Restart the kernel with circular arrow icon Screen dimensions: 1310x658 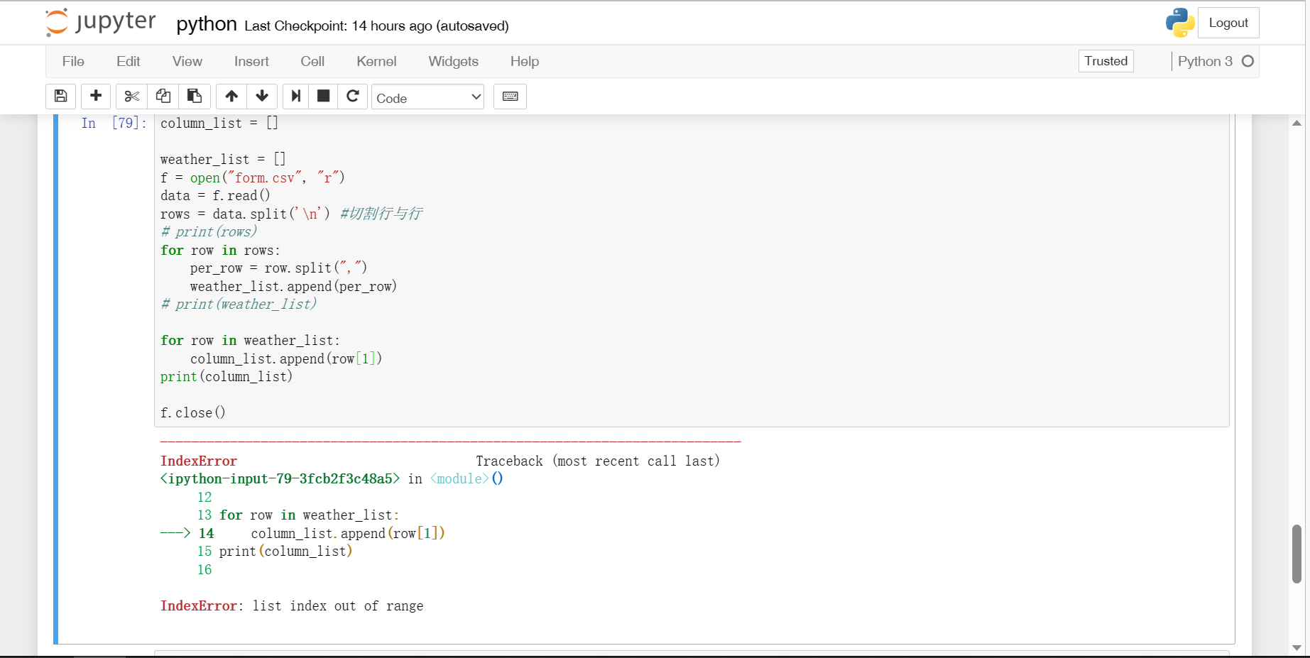353,97
